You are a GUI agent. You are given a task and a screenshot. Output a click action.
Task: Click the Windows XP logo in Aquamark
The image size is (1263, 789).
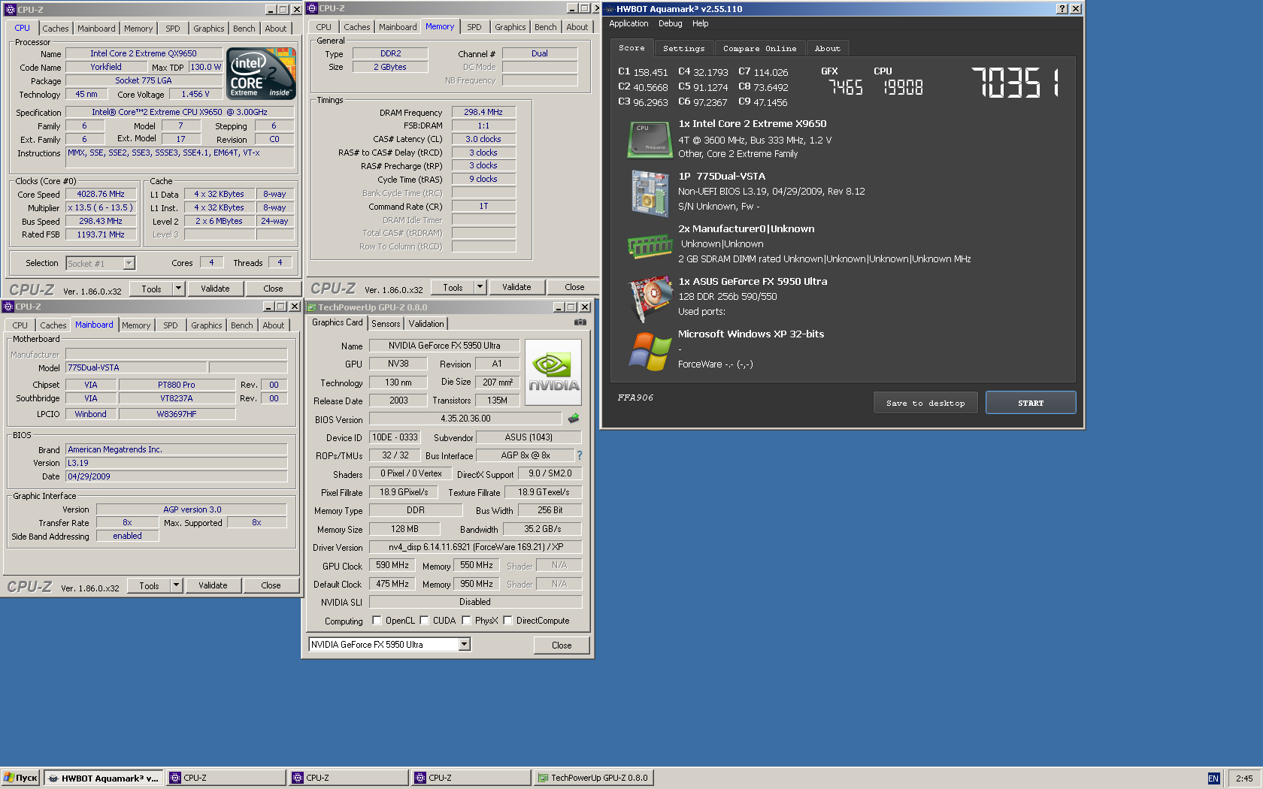pos(650,351)
